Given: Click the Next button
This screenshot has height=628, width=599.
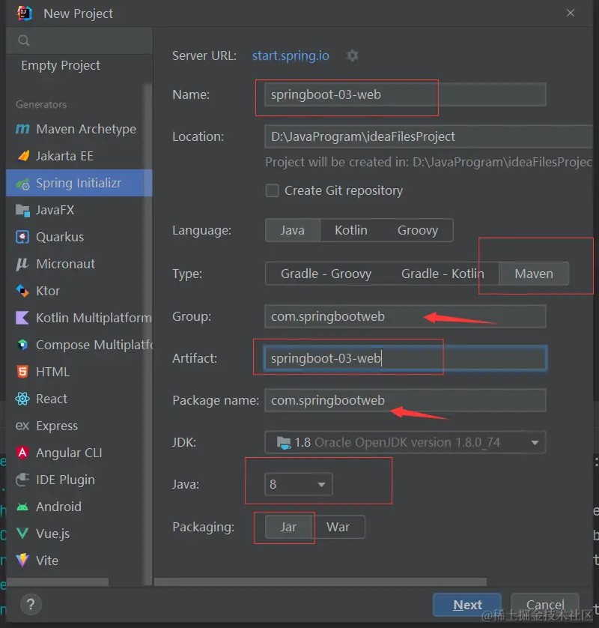Looking at the screenshot, I should pos(467,605).
